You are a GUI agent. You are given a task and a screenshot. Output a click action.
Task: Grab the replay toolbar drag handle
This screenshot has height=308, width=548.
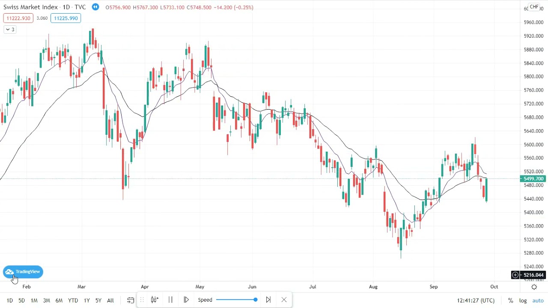(142, 300)
